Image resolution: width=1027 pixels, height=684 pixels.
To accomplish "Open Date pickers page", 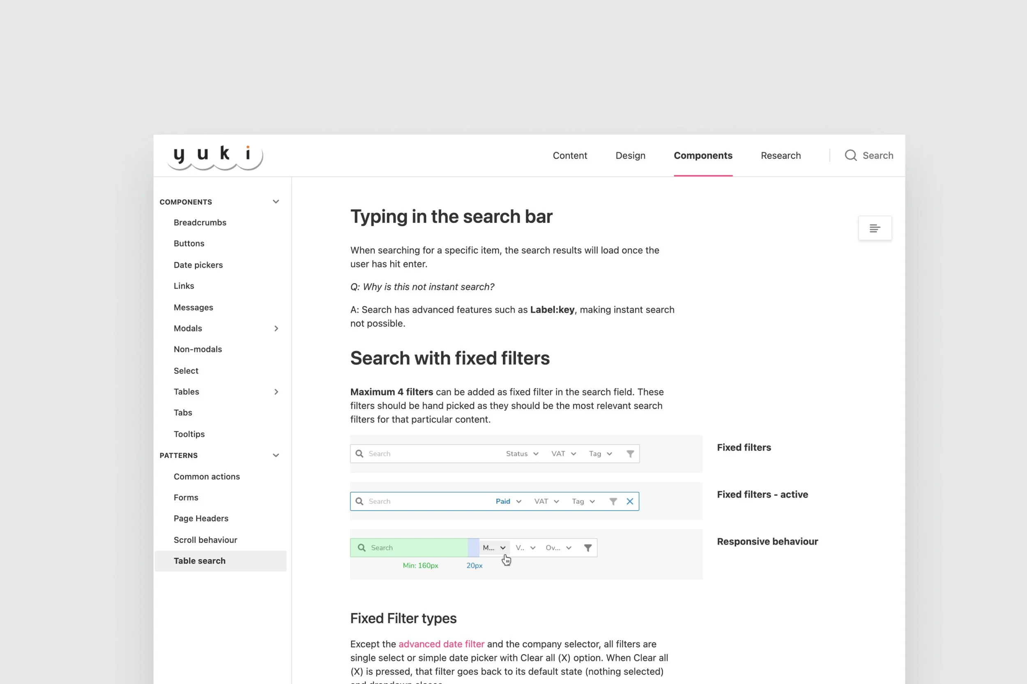I will tap(198, 265).
